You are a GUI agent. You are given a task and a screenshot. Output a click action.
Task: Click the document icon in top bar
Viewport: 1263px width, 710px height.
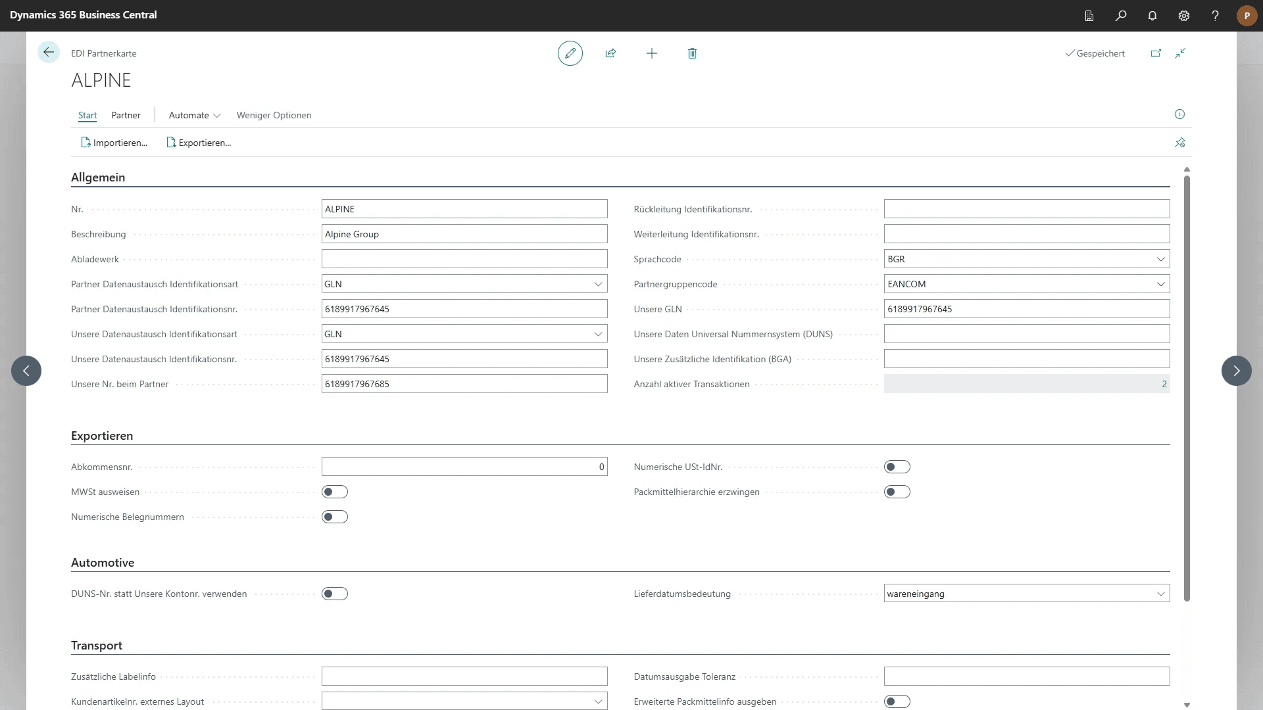coord(1089,16)
